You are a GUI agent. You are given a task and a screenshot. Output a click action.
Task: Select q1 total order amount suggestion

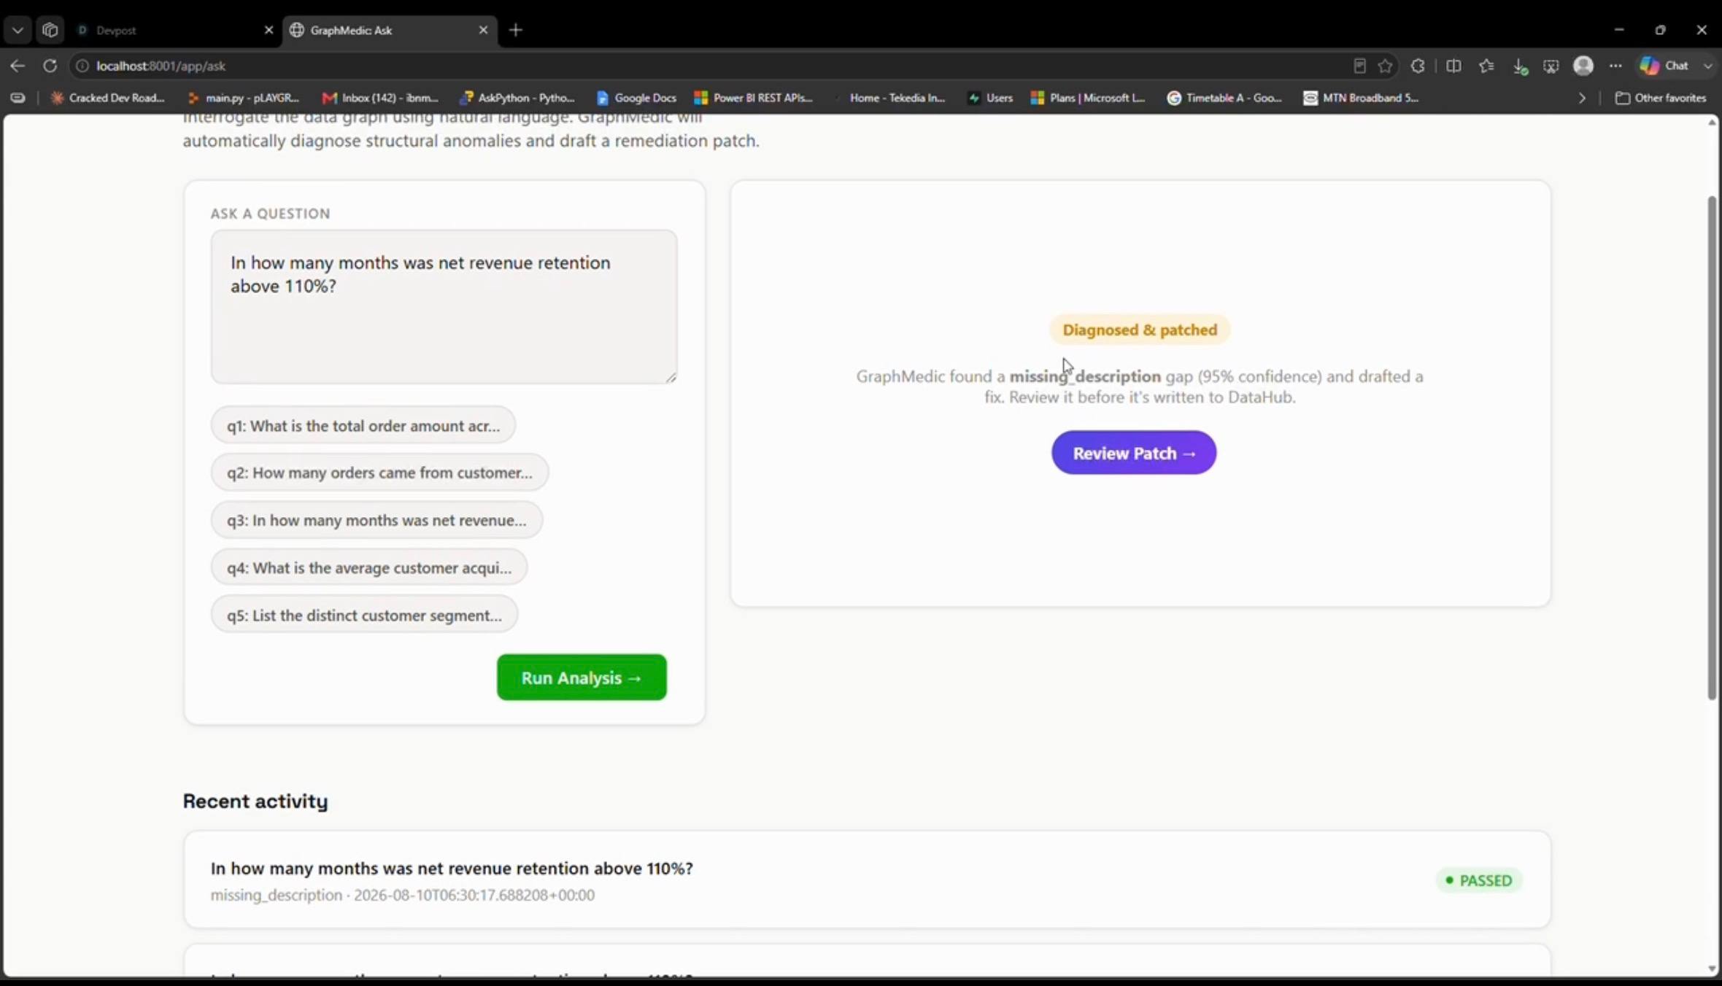tap(363, 425)
